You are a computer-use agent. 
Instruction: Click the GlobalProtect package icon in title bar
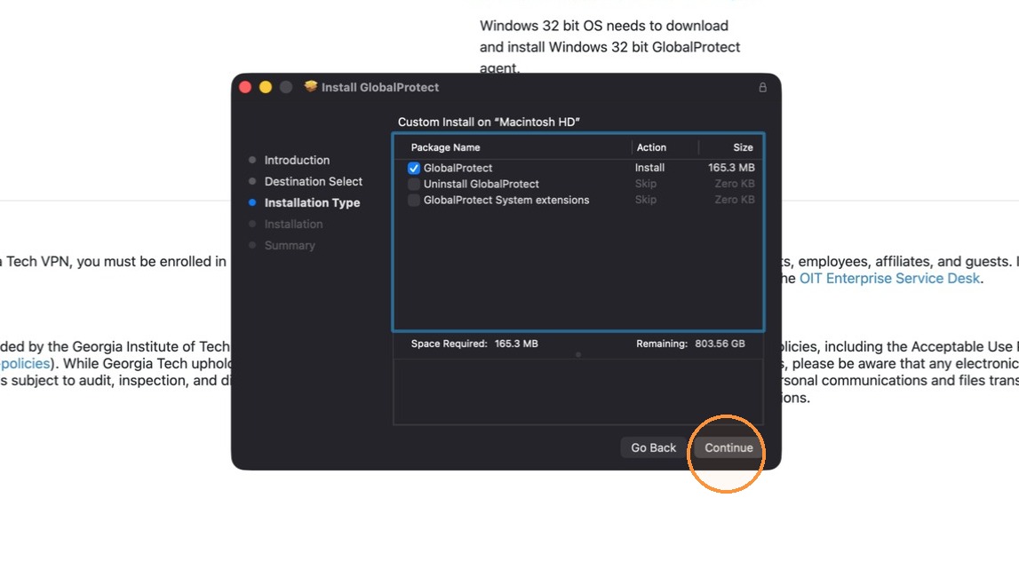point(311,86)
